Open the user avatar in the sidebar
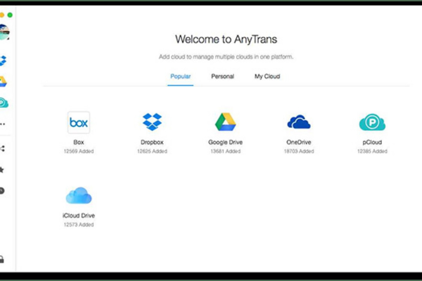422x281 pixels. click(4, 32)
